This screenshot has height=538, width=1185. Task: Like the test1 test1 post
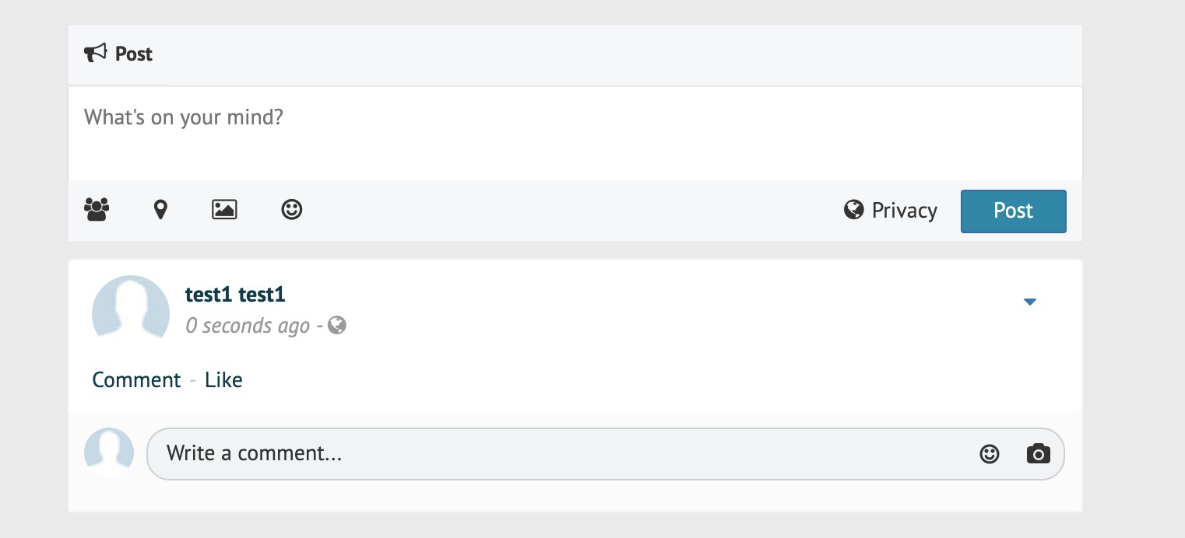pos(223,380)
